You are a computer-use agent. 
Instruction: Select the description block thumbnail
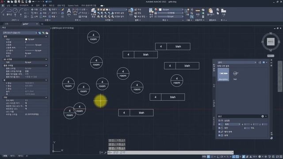223,75
